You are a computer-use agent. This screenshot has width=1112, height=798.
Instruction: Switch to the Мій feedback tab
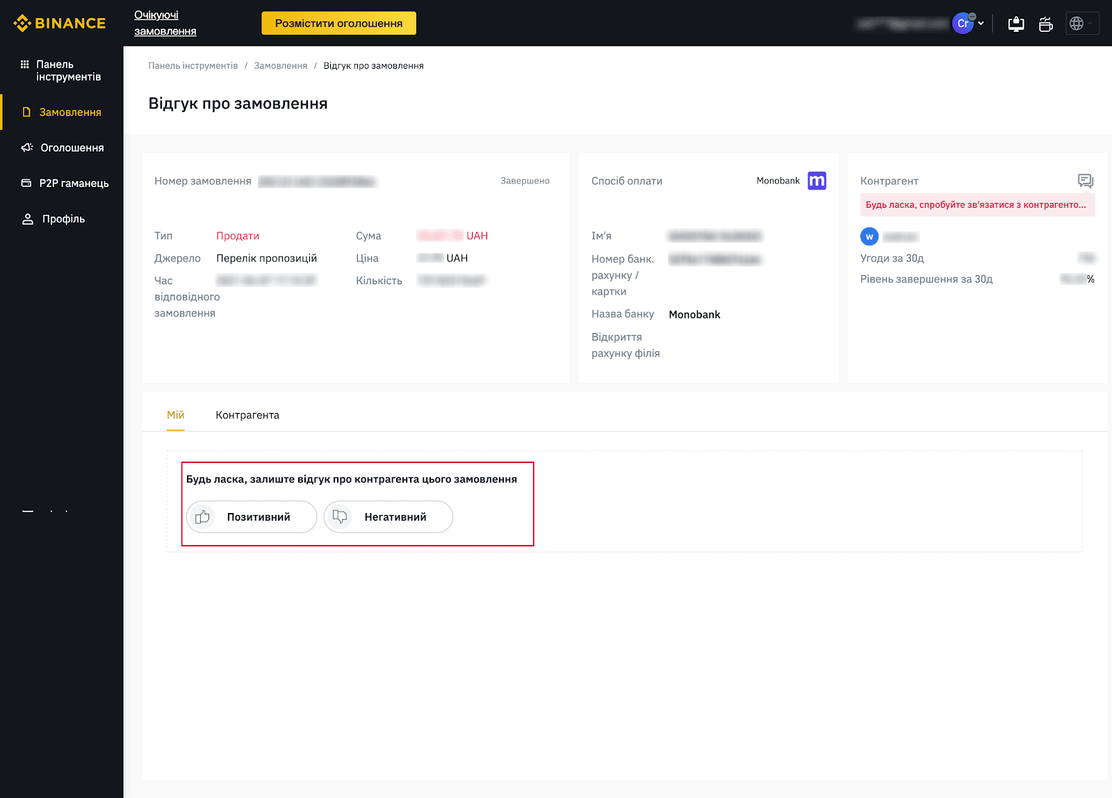click(x=175, y=415)
